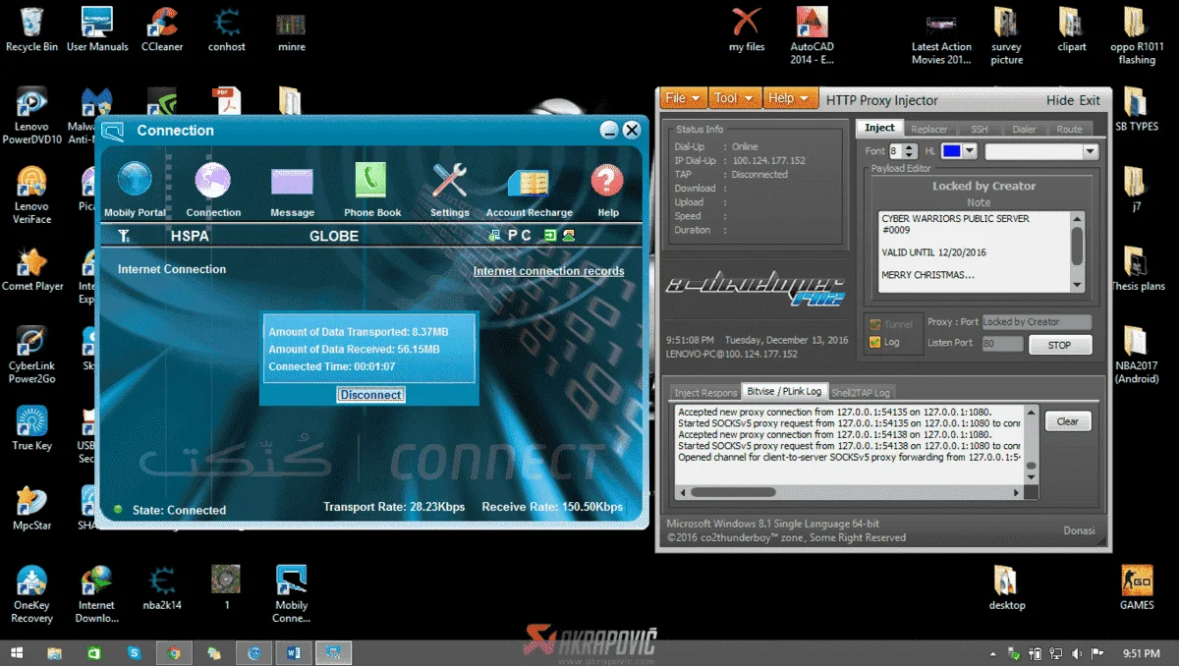
Task: Click the STOP button in Proxy Injector
Action: click(x=1059, y=345)
